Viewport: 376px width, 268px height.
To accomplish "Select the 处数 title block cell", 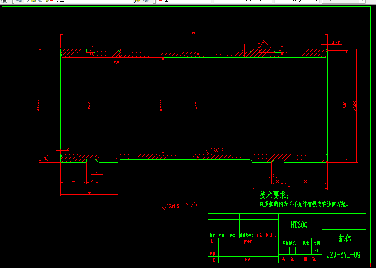I will tap(221, 236).
